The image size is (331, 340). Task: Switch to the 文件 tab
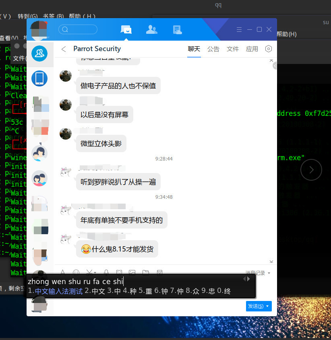point(233,49)
